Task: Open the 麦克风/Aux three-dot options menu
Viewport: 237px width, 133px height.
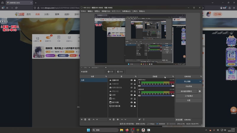Action: [x=140, y=83]
